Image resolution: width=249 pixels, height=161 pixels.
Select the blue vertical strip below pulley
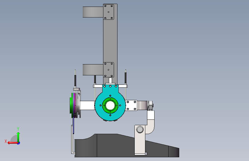73,125
